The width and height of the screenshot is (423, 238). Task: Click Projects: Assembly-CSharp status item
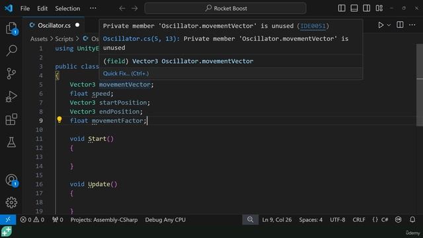coord(104,219)
